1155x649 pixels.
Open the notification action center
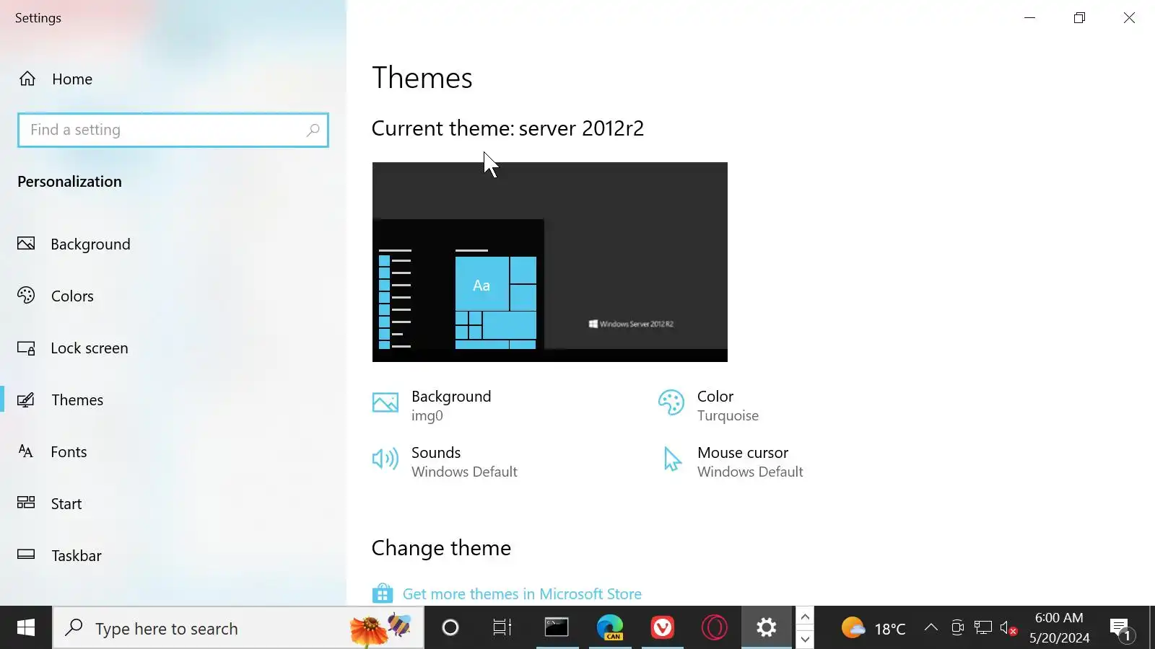click(x=1123, y=630)
